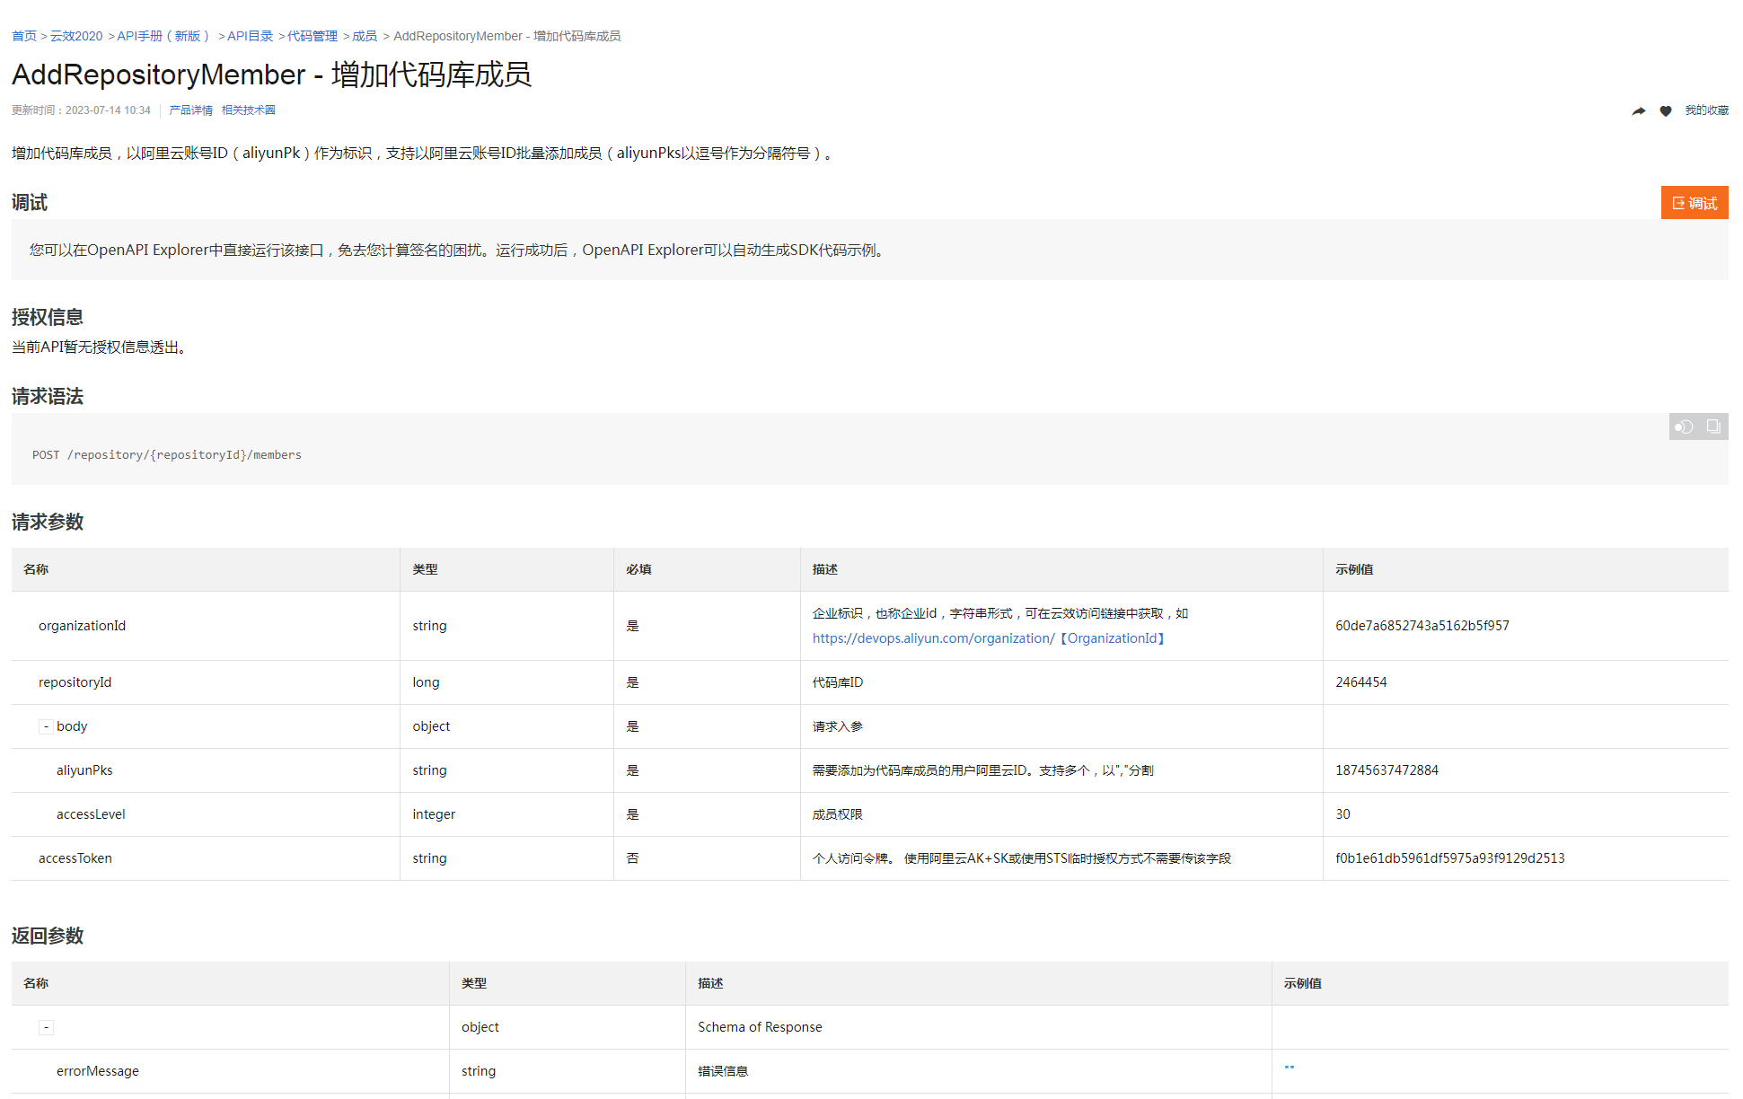1743x1099 pixels.
Task: Click the Schema of Response description
Action: click(760, 1027)
